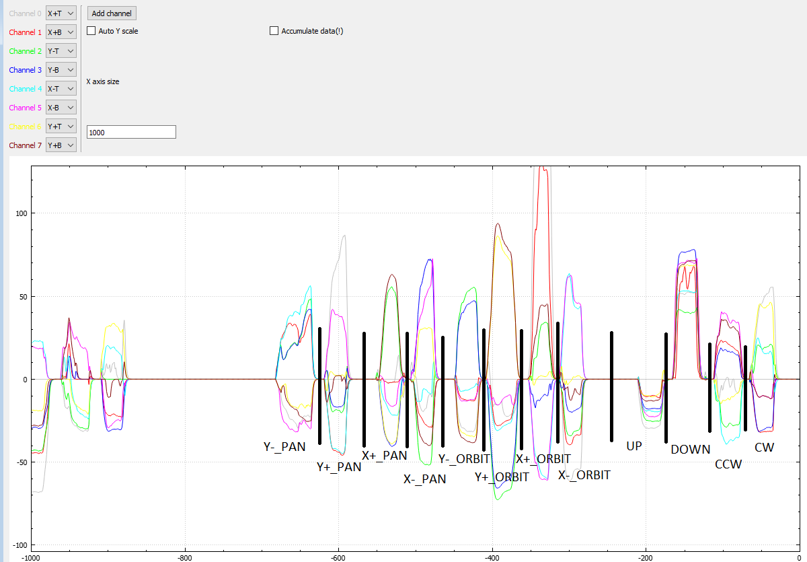Click the X-_PAN label on the graph
This screenshot has height=562, width=807.
pyautogui.click(x=424, y=479)
